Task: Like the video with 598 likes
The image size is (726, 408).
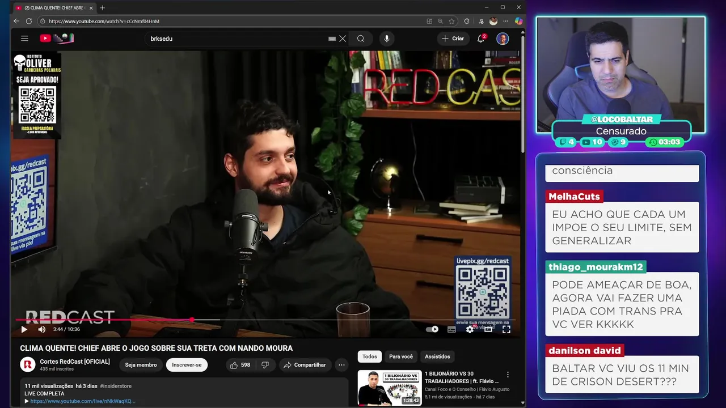Action: coord(240,365)
